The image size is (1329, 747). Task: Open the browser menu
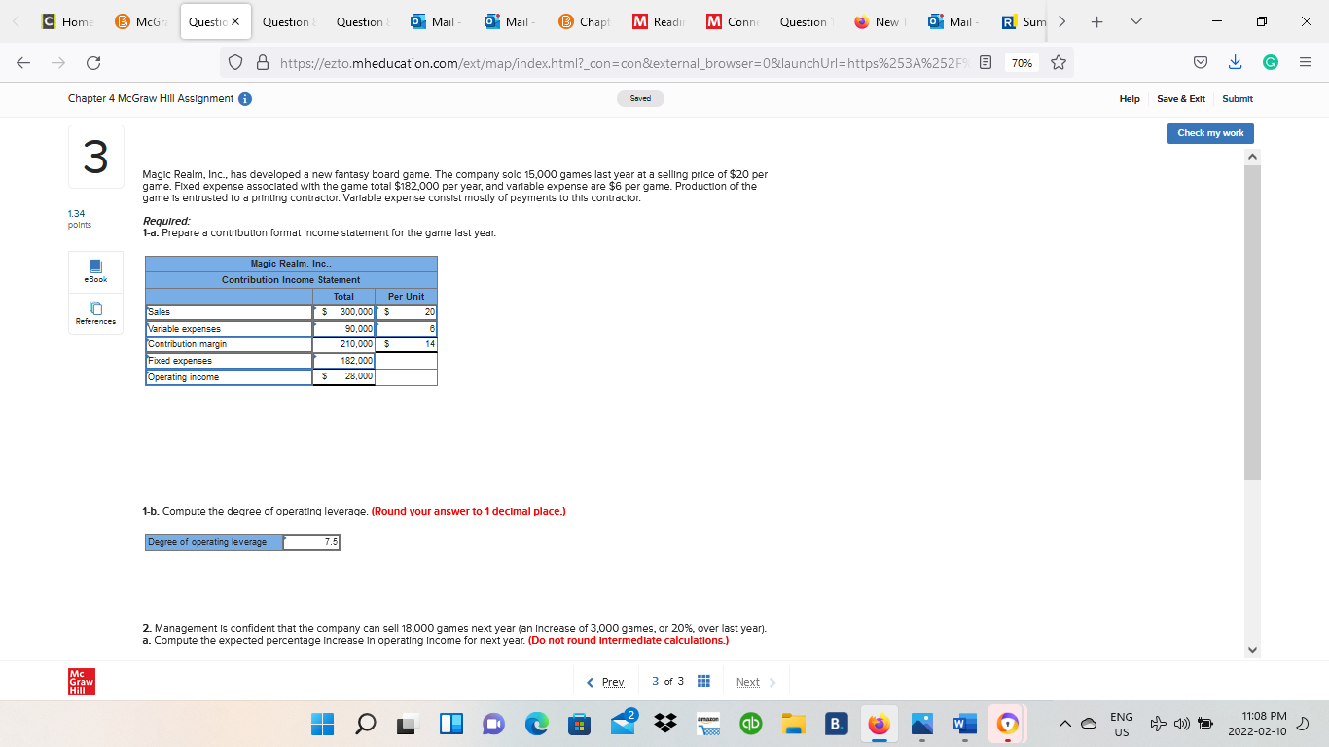point(1305,60)
